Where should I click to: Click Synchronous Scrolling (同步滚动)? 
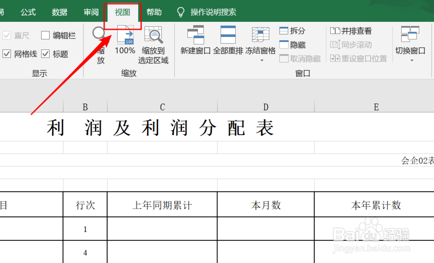point(351,45)
